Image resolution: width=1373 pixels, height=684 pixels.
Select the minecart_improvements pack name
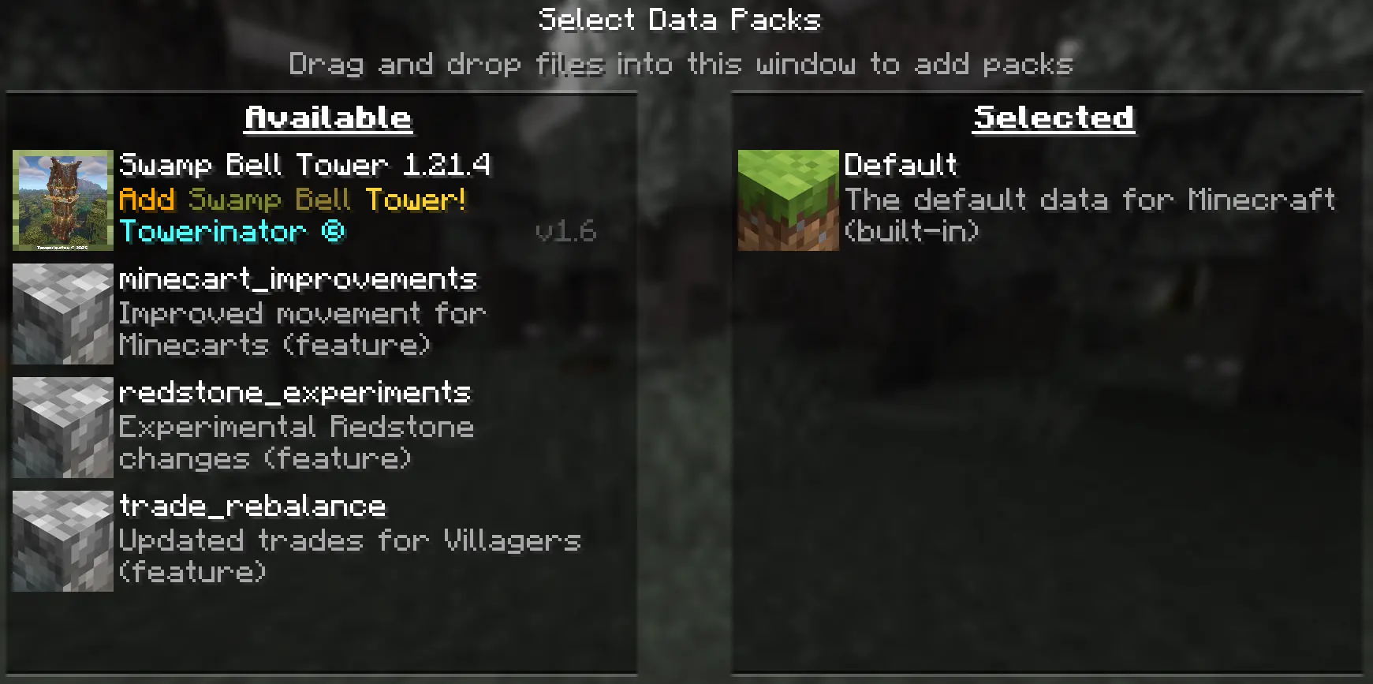[298, 279]
